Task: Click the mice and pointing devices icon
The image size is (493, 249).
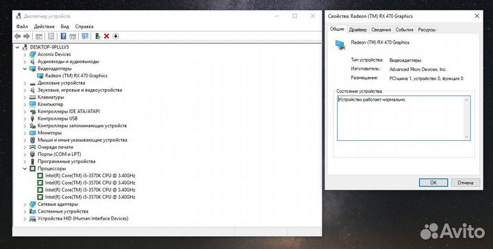Action: point(32,140)
